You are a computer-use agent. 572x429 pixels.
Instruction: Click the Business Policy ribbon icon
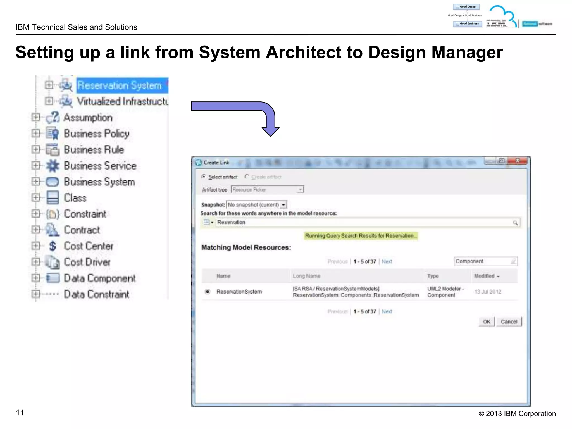pyautogui.click(x=53, y=134)
